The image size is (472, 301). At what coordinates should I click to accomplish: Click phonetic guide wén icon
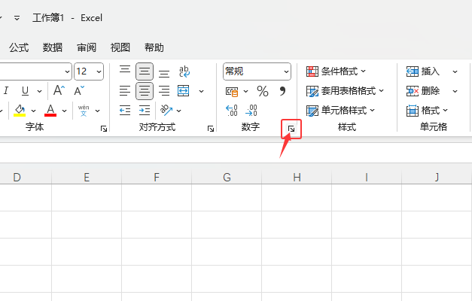(x=84, y=111)
